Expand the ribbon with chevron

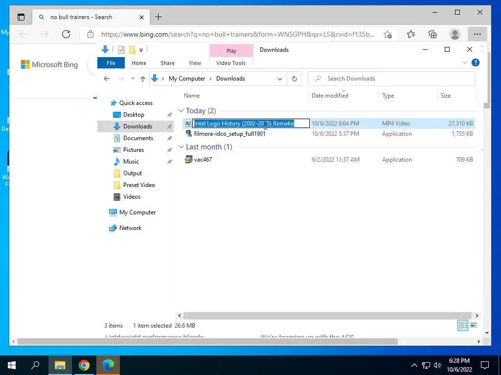click(465, 63)
